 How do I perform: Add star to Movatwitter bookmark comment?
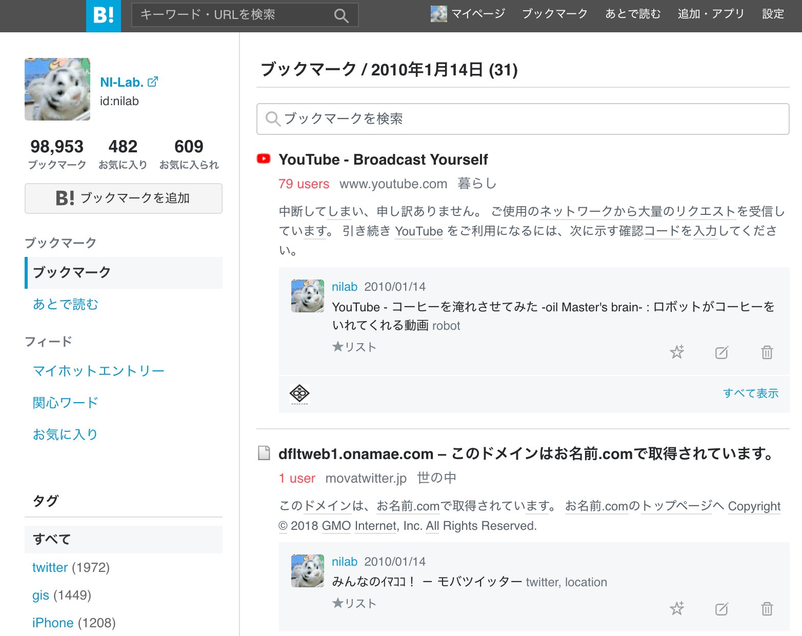click(677, 608)
